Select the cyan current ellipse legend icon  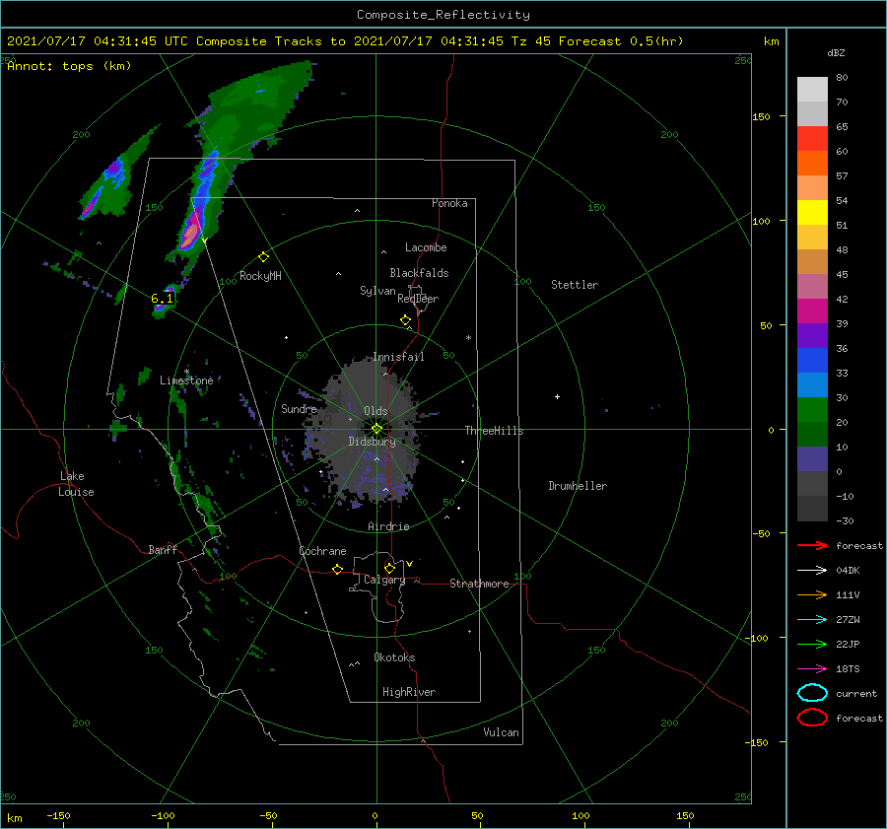(812, 693)
